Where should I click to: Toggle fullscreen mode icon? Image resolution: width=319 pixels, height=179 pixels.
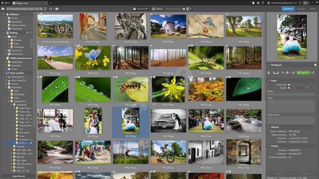click(305, 3)
